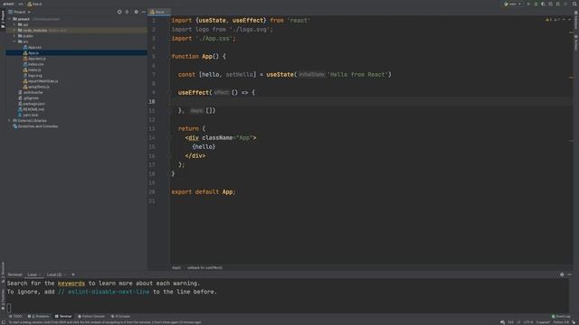Image resolution: width=579 pixels, height=325 pixels.
Task: Select .gitignore file
Action: click(28, 98)
